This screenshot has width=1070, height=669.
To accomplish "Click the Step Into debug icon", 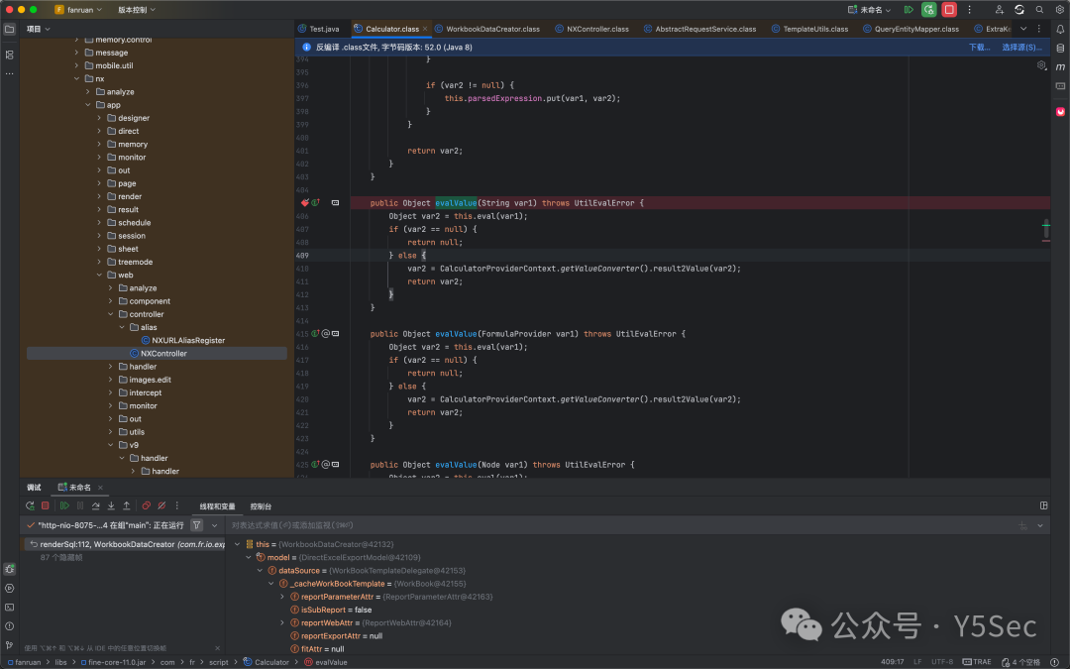I will [x=111, y=505].
